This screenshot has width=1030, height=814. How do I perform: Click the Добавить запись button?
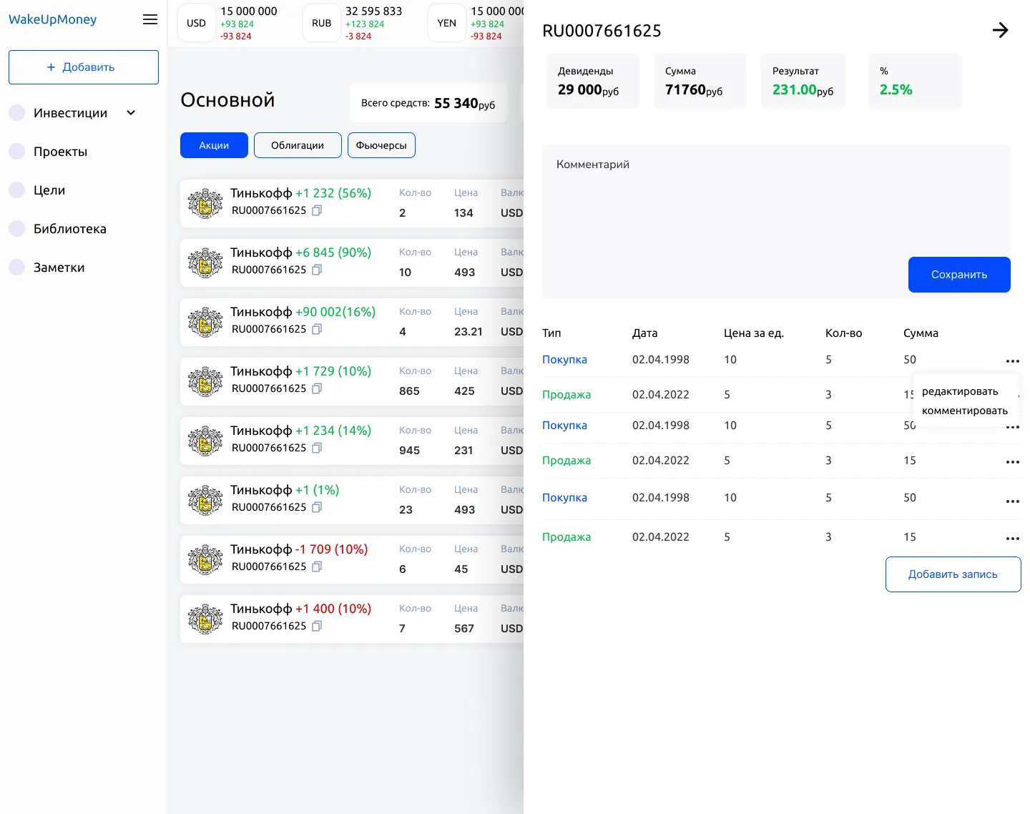(x=953, y=574)
